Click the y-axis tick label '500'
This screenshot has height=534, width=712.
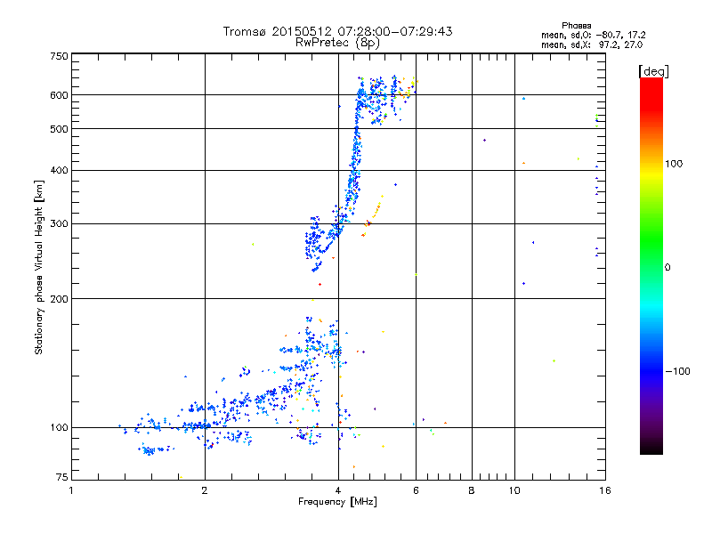tap(59, 129)
